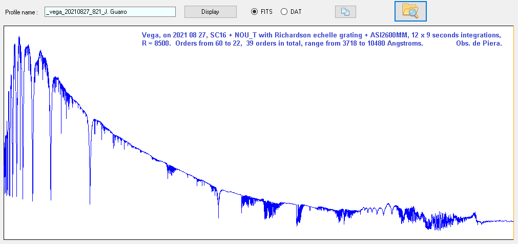Click the tallest spectrum peak at far left
This screenshot has height=244, width=518.
point(19,37)
